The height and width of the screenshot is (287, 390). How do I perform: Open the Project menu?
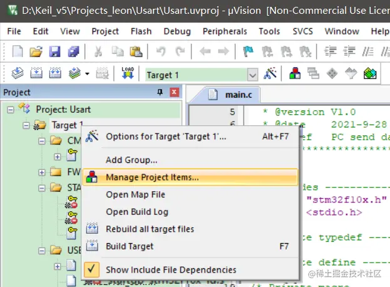click(105, 31)
